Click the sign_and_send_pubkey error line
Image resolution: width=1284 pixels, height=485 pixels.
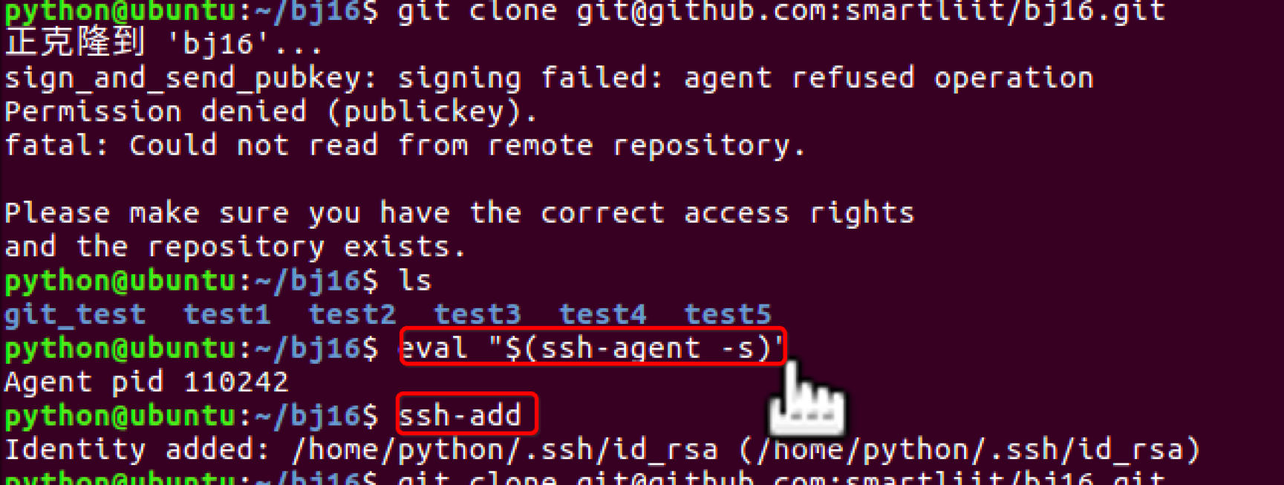point(549,78)
